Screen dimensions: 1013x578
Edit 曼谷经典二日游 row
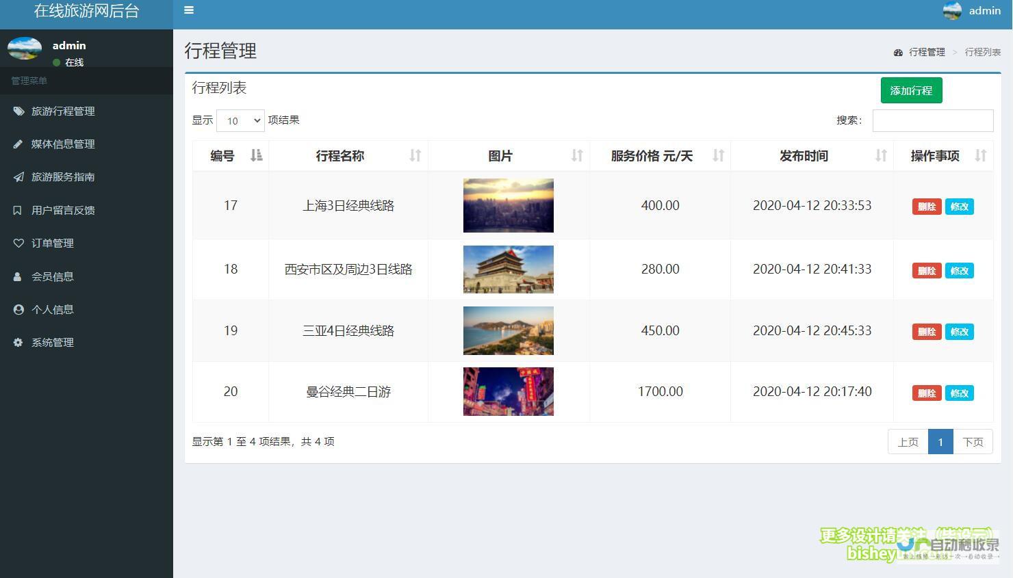(959, 393)
